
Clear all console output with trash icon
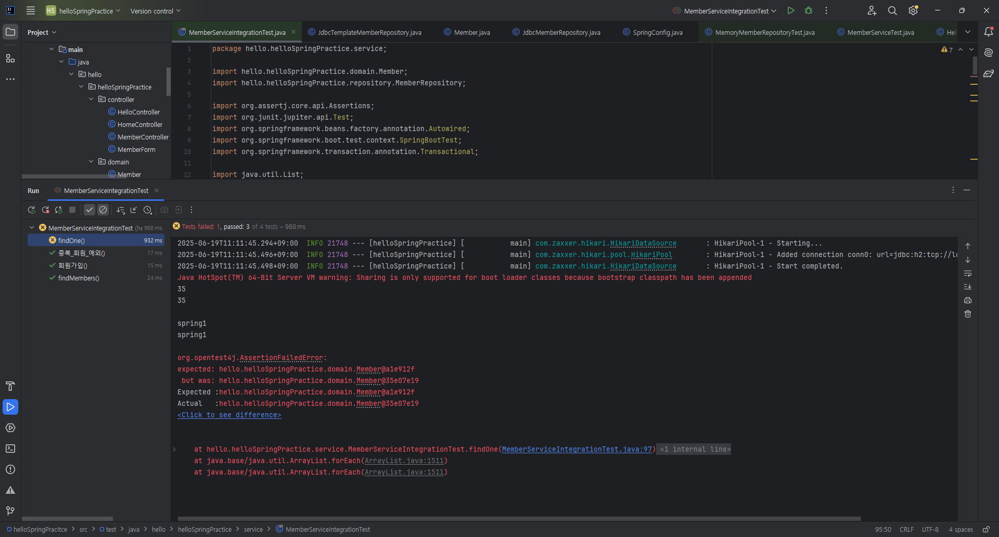click(x=968, y=314)
